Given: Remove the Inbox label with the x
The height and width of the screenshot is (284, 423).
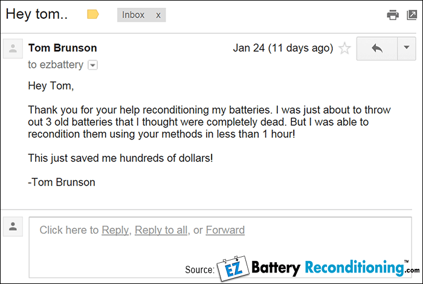Looking at the screenshot, I should [x=158, y=15].
